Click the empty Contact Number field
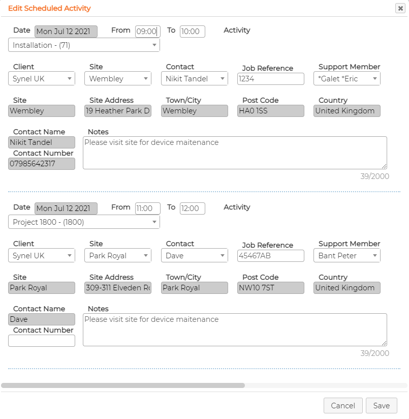Image resolution: width=409 pixels, height=419 pixels. coord(42,341)
